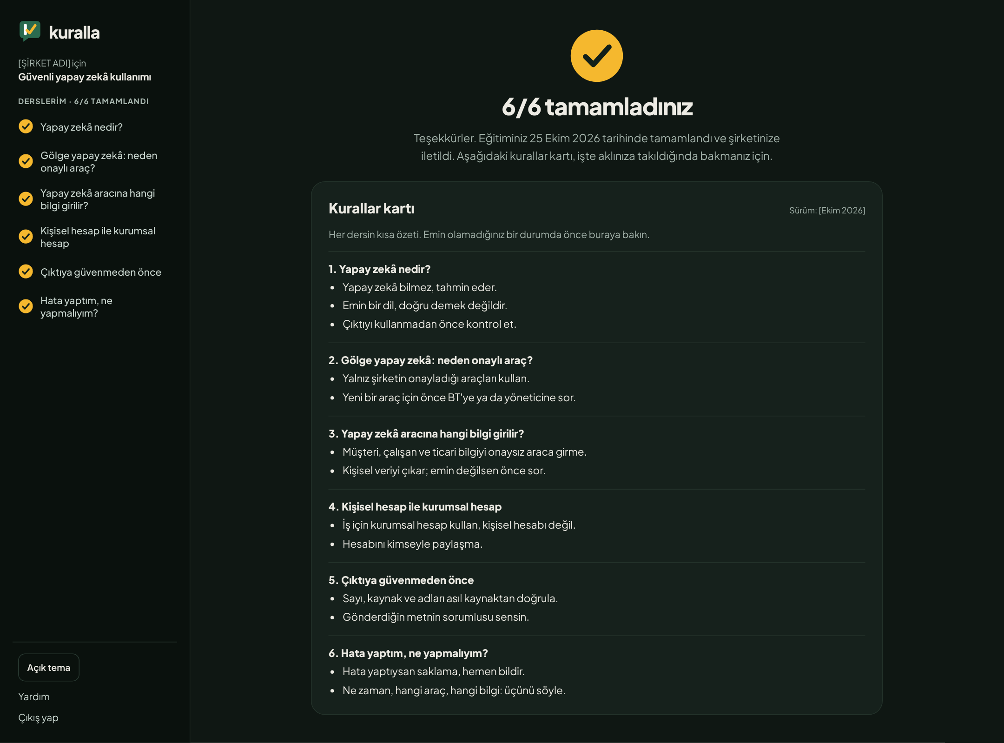Screen dimensions: 1004x743
Task: Click the checkmark beside "Kişisel hesap ile kurumsal hesap"
Action: coord(26,237)
